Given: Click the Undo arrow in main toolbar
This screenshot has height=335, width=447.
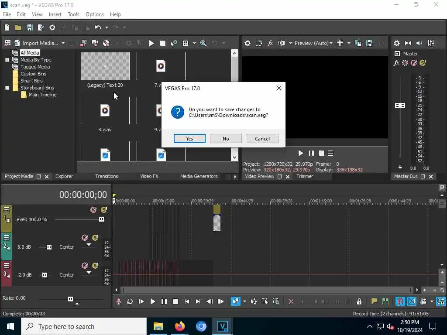Looking at the screenshot, I should [98, 27].
